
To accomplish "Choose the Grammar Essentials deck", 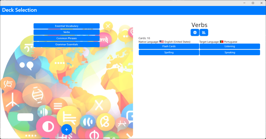I will tap(67, 45).
